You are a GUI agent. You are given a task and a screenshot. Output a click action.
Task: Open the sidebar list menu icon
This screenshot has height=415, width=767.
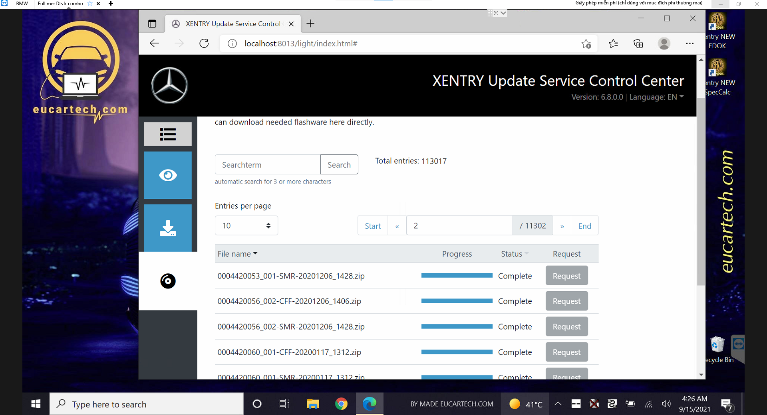point(168,134)
